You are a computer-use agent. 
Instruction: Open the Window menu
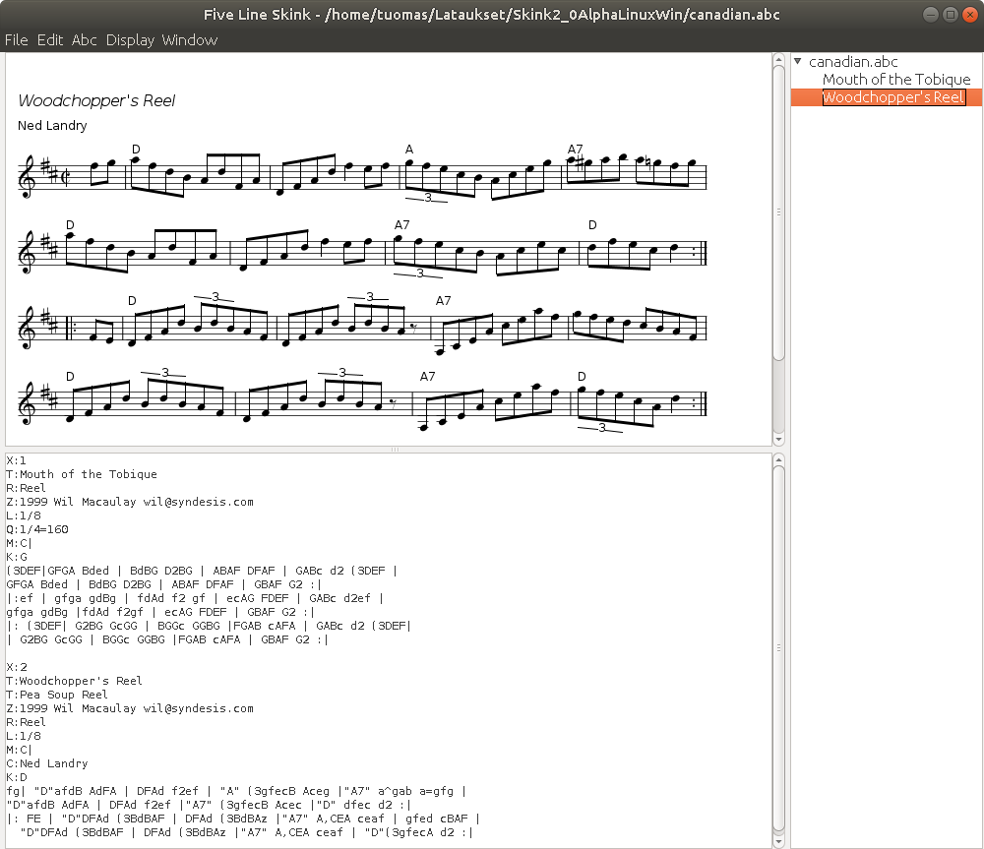(189, 40)
